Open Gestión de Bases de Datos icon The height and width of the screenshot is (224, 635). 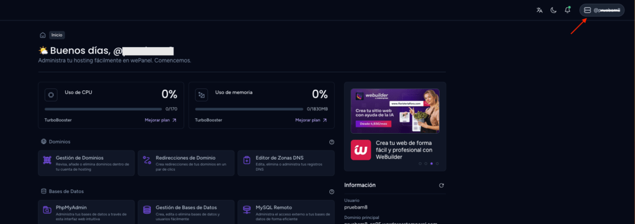[147, 210]
